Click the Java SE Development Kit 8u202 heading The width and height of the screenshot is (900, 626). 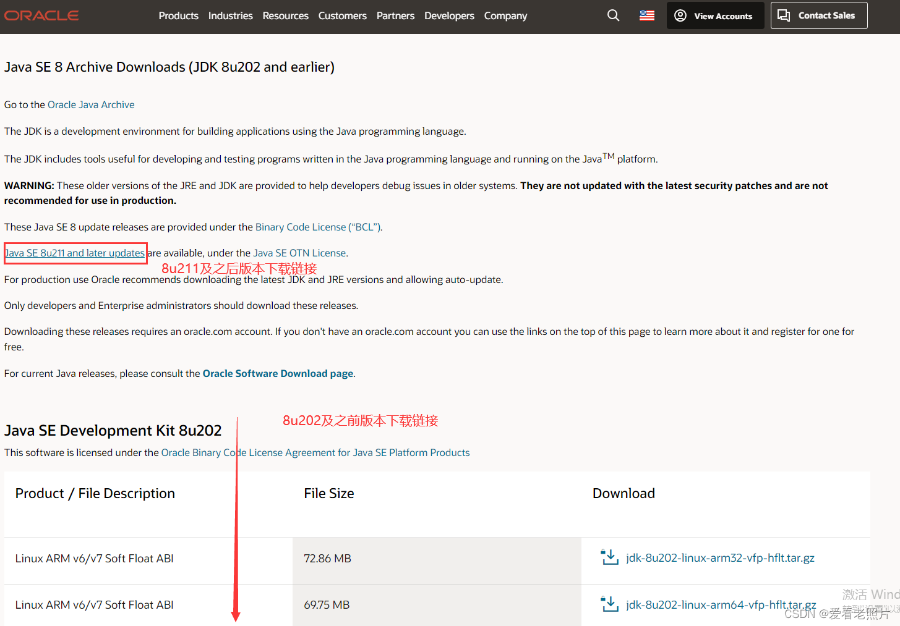[113, 430]
